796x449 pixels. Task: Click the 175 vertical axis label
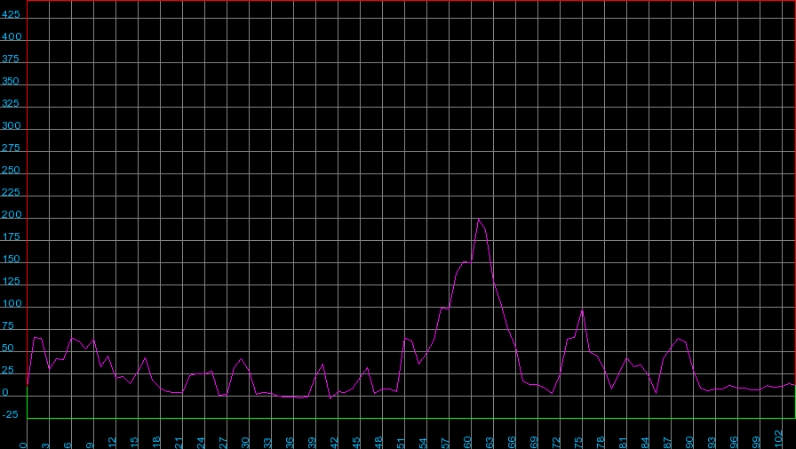coord(11,237)
